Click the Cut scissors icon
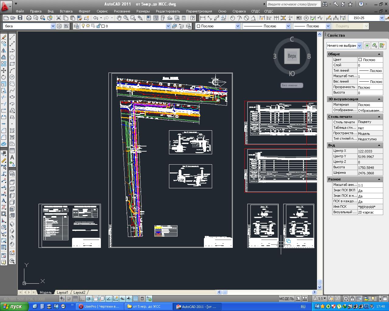The image size is (389, 311). point(59,18)
